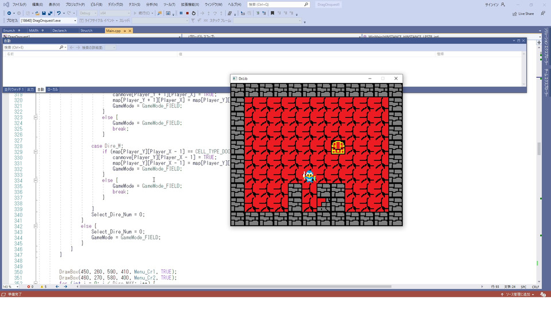Open the Edit menu
The image size is (551, 309).
(x=37, y=5)
